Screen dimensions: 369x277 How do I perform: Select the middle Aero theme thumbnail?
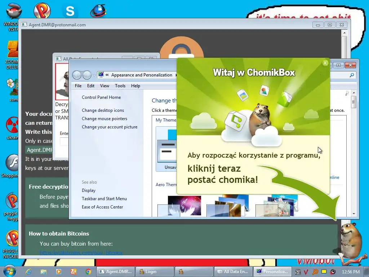[227, 206]
